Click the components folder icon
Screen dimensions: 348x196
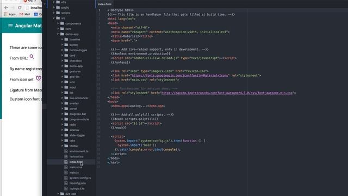(x=62, y=23)
